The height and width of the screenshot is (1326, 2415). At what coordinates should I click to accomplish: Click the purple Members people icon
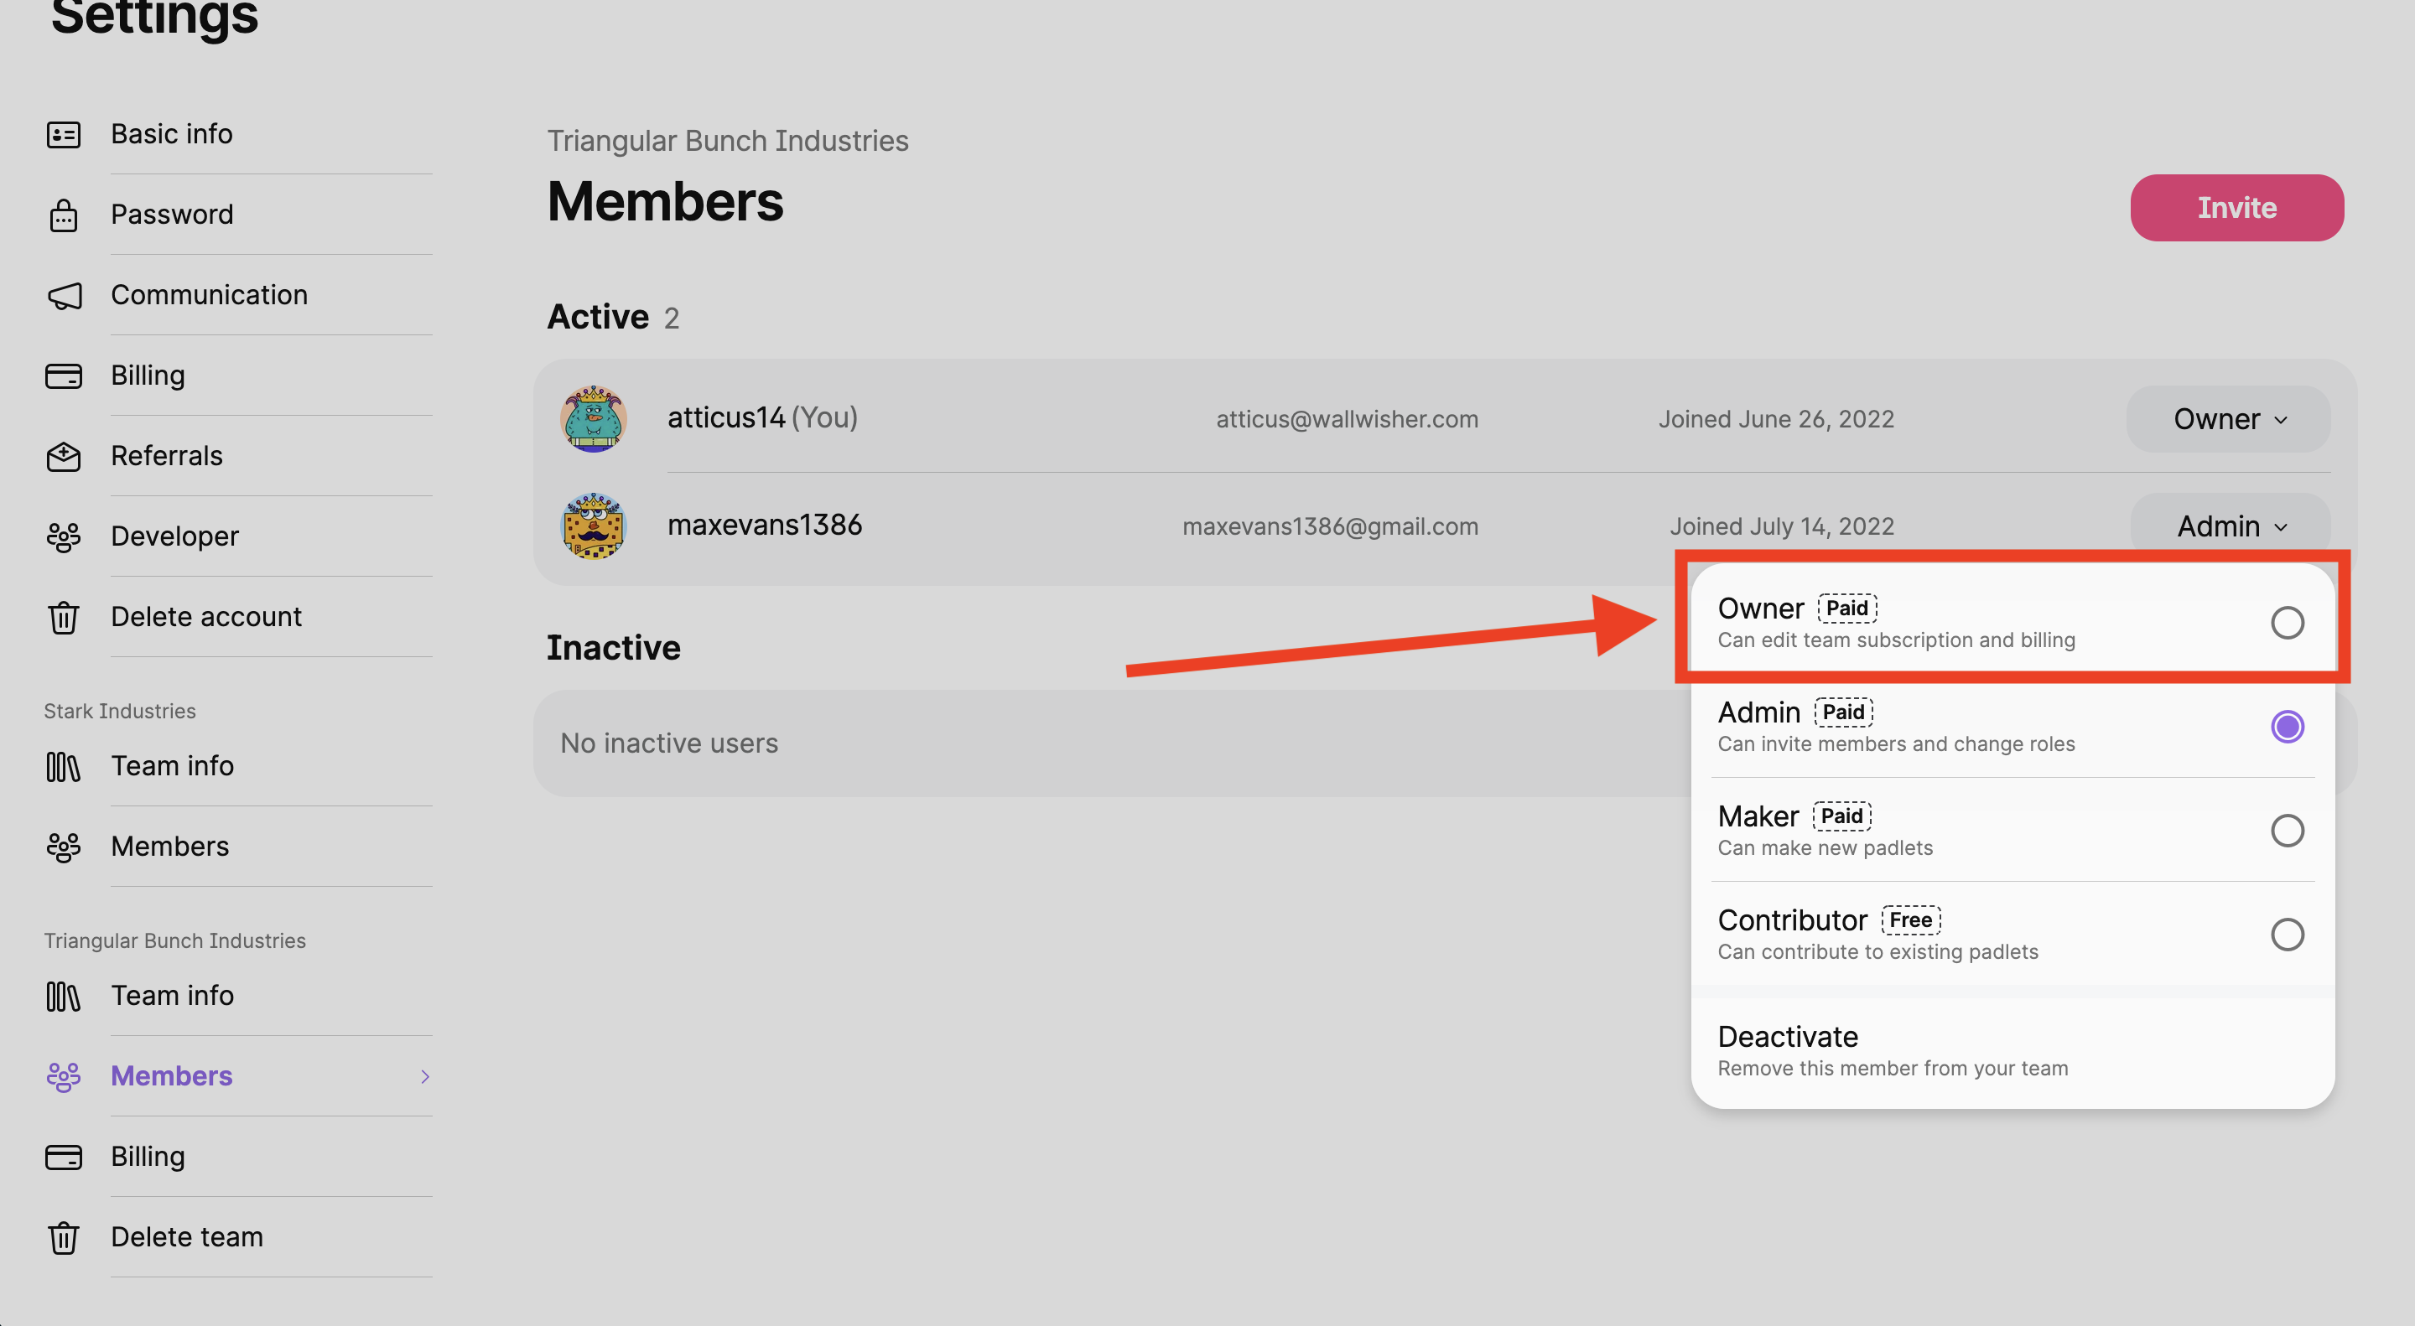(x=64, y=1078)
